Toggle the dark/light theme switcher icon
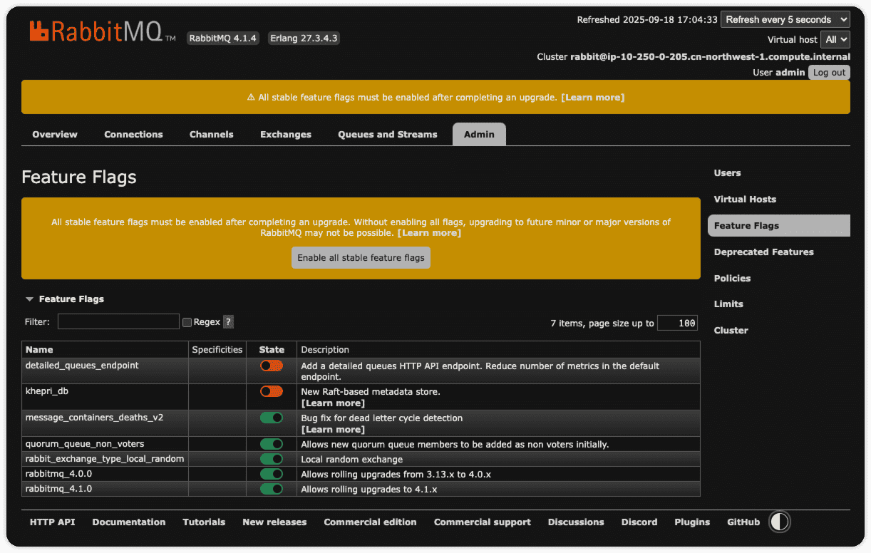 pos(779,522)
